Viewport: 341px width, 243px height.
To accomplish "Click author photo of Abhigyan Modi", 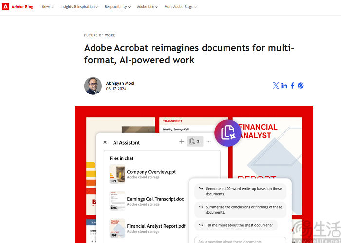I will pos(93,86).
